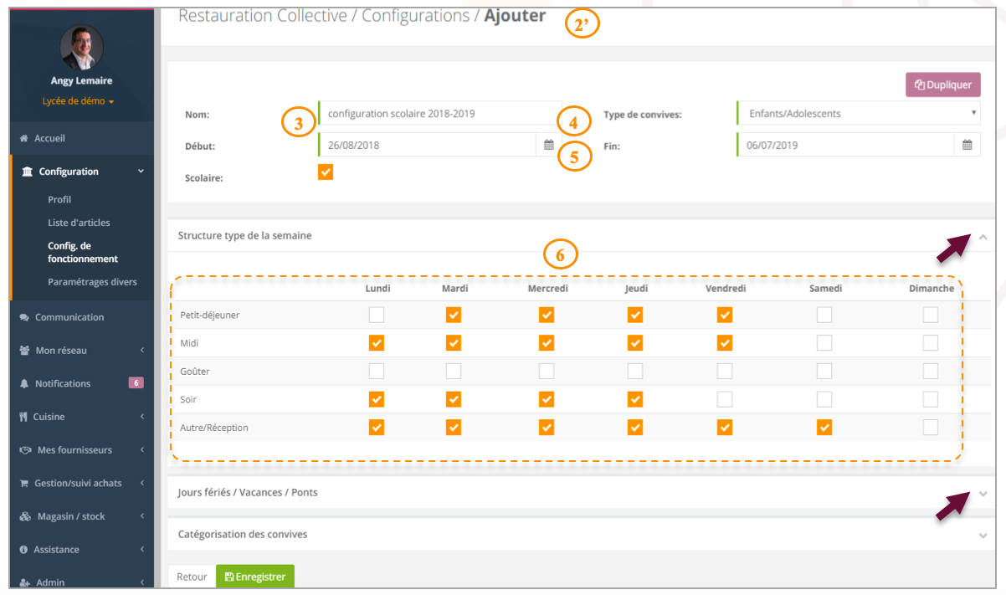Click the Magasin / stock boxes icon
Screen dimensions: 1006x595
point(26,516)
